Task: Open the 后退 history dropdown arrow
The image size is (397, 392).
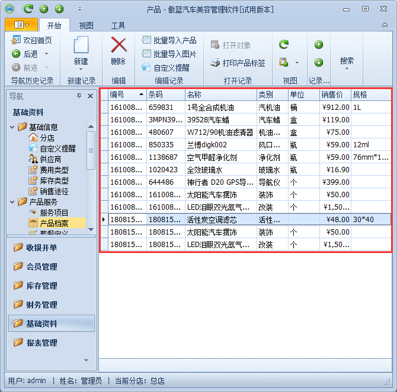Action: pyautogui.click(x=46, y=54)
